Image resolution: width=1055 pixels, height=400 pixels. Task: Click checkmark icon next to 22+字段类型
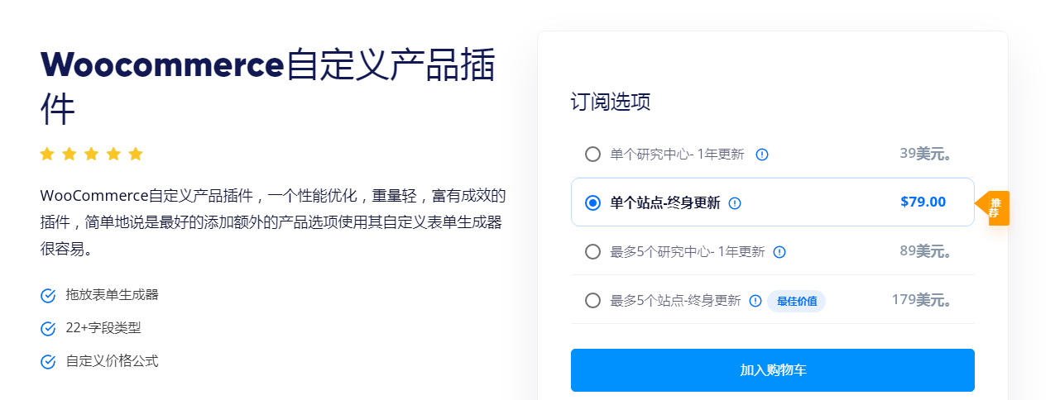[x=48, y=329]
